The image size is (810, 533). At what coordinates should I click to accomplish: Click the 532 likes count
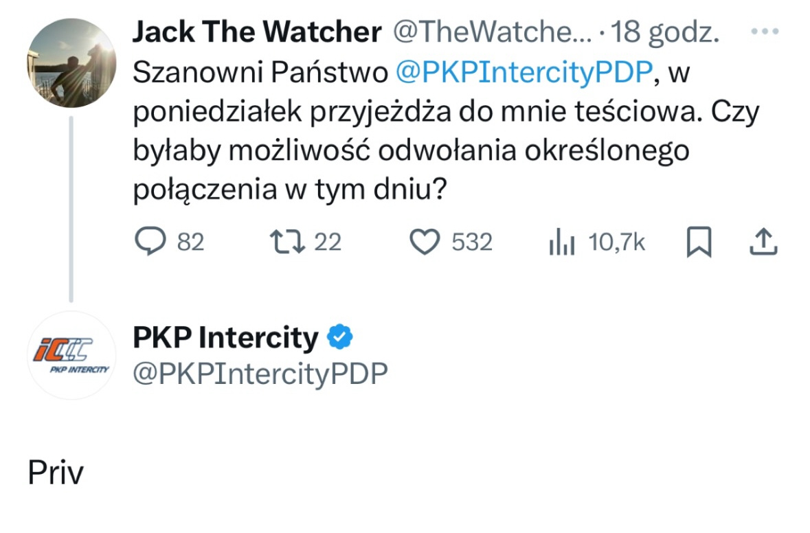pyautogui.click(x=472, y=242)
